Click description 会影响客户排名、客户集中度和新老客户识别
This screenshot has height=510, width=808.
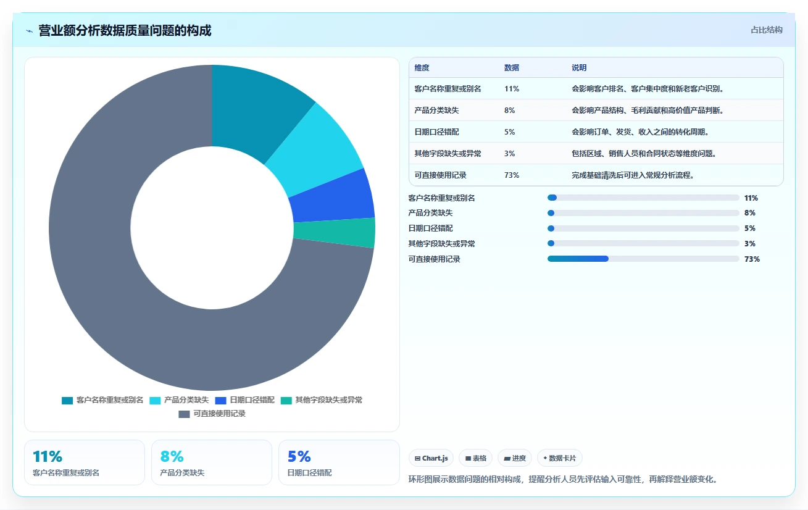point(648,88)
